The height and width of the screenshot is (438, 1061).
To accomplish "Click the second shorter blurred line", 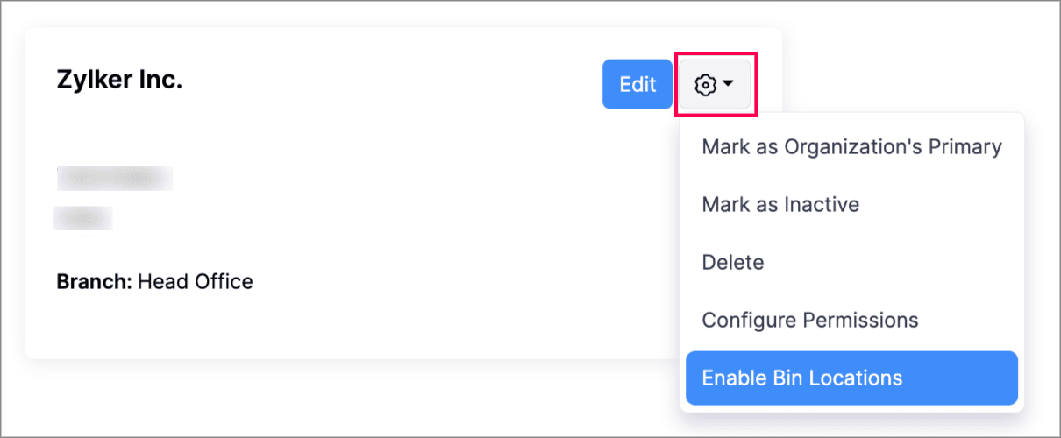I will 84,217.
